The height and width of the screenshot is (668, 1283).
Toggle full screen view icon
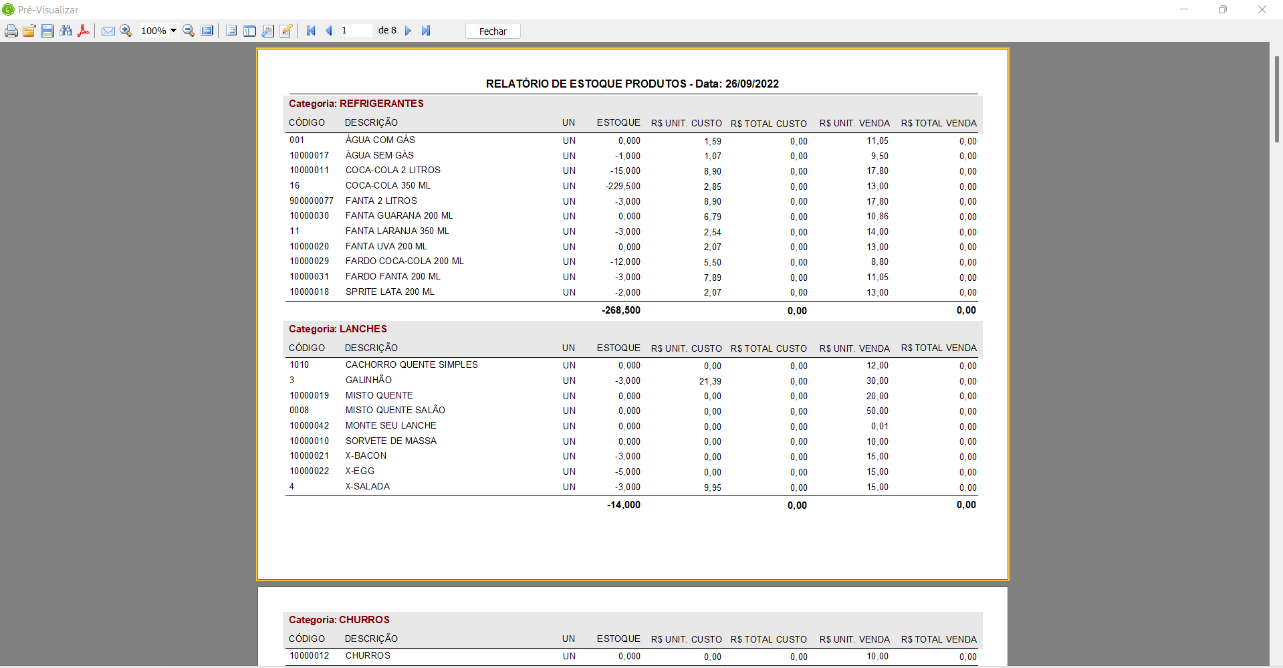pyautogui.click(x=207, y=31)
